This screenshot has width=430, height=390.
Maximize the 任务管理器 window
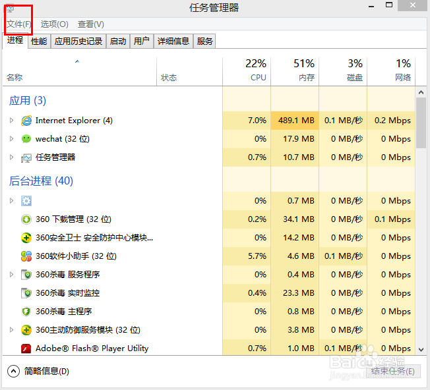(389, 5)
